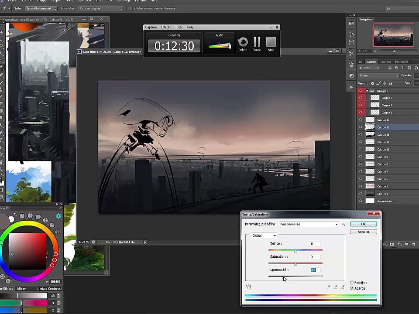
Task: Click the Navigation panel thumbnail
Action: pos(394,35)
